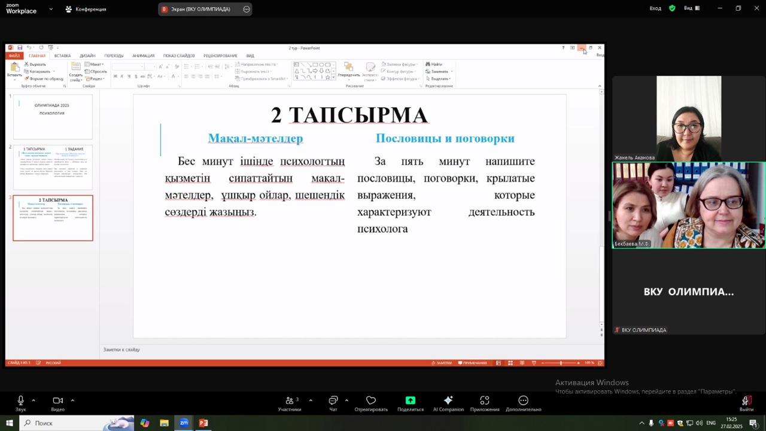Image resolution: width=766 pixels, height=431 pixels.
Task: Click the Выйти leave meeting button
Action: click(x=746, y=401)
